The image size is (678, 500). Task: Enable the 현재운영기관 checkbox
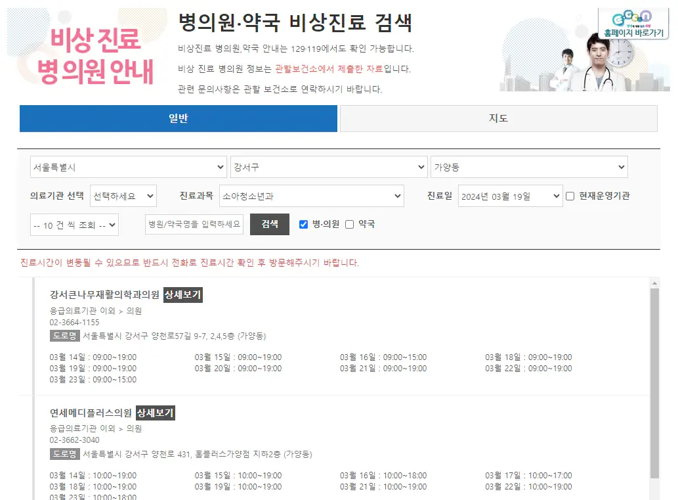tap(570, 196)
